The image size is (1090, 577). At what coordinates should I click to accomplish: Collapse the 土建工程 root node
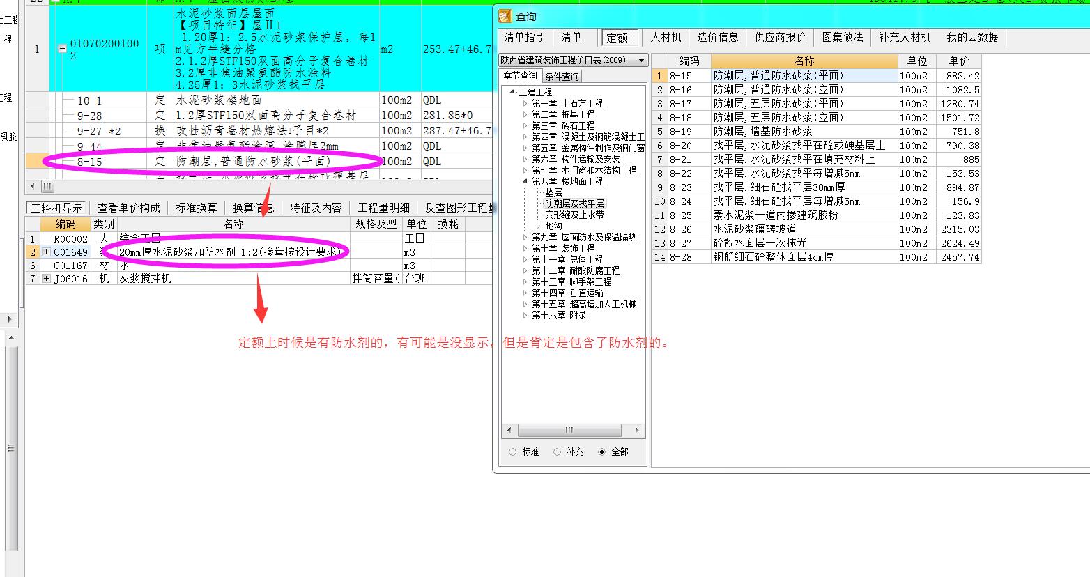[x=512, y=92]
